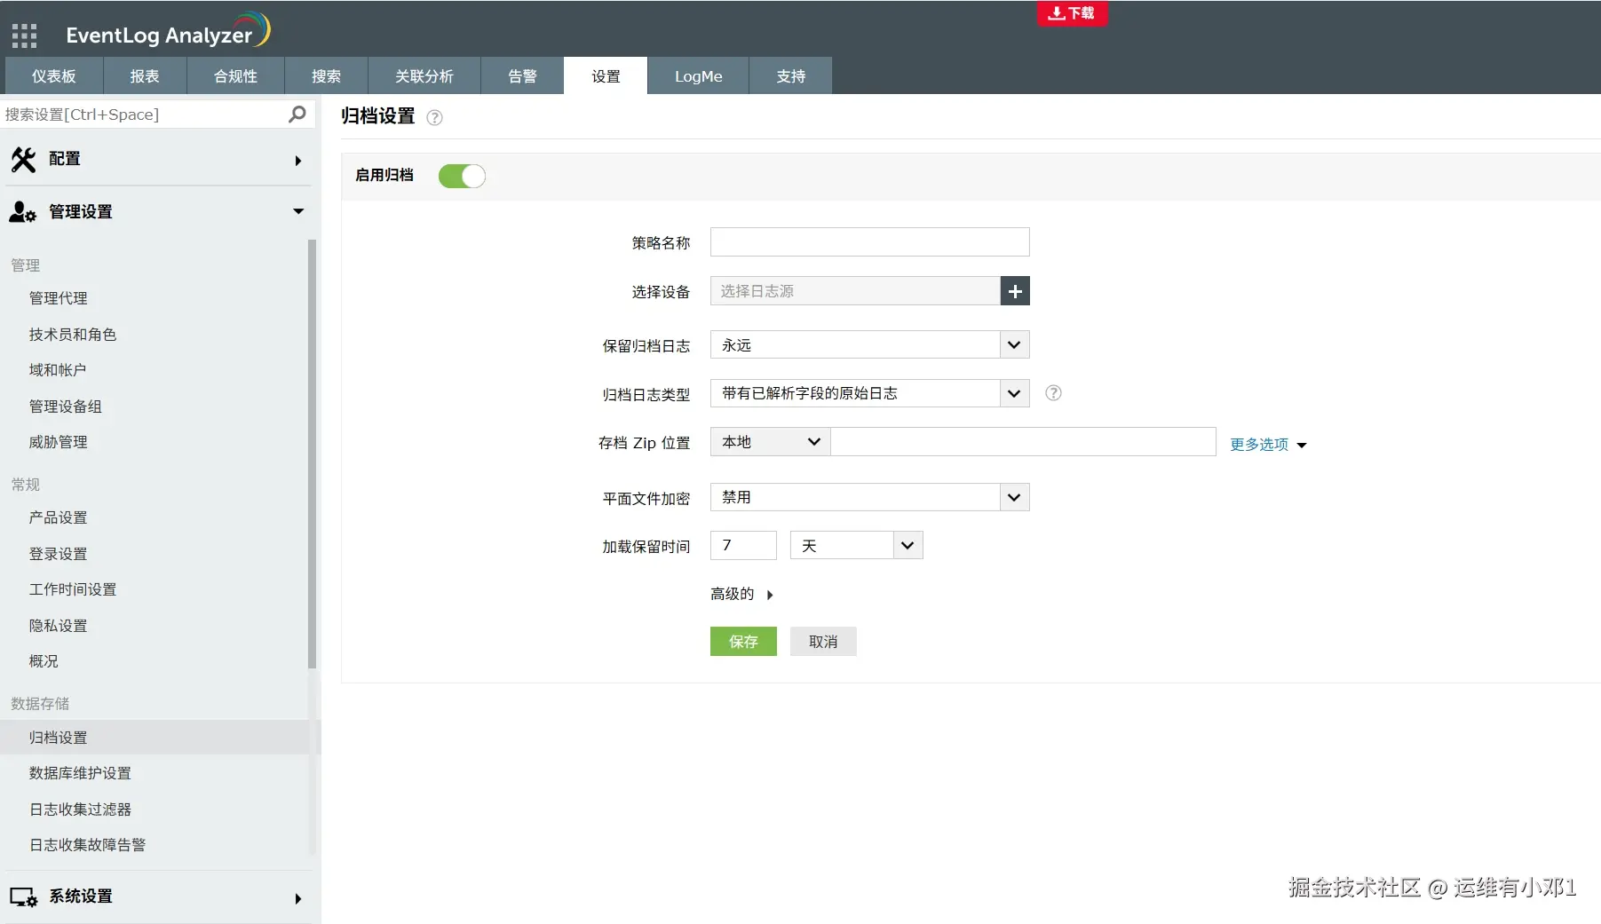Switch to the 设置 tab
Viewport: 1601px width, 924px height.
tap(606, 76)
